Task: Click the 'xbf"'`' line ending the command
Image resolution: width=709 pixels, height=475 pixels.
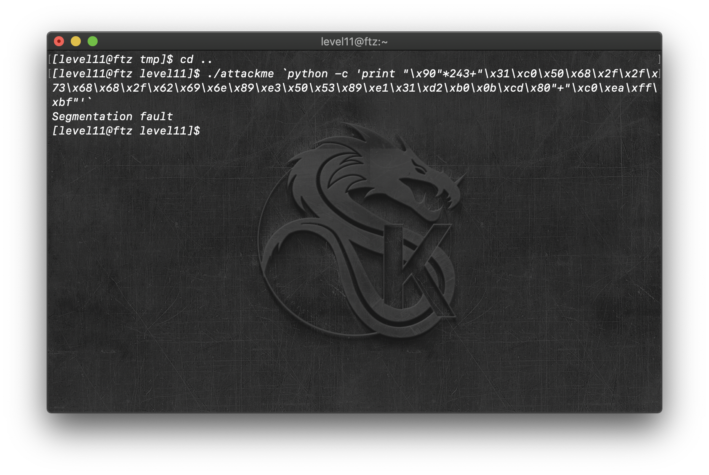Action: [x=72, y=102]
